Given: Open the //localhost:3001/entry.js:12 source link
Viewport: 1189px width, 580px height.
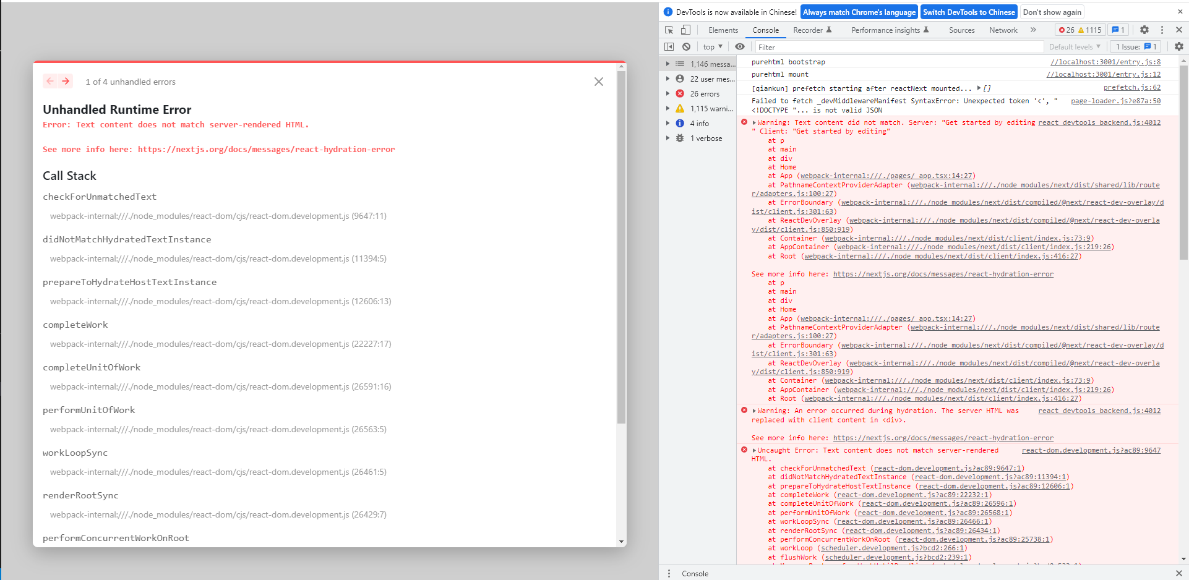Looking at the screenshot, I should 1104,74.
